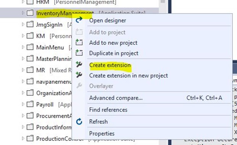
Task: Open Find references from context menu
Action: coord(108,110)
